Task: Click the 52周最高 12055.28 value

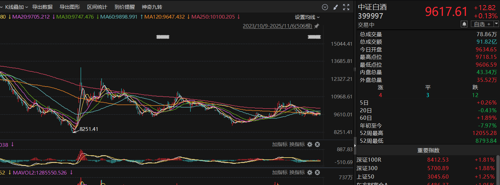Action: (x=485, y=133)
